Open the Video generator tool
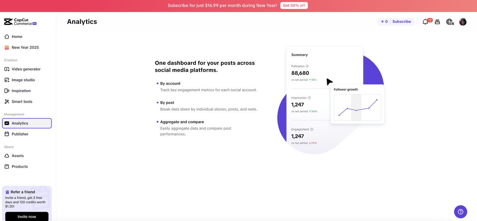The height and width of the screenshot is (221, 477). pos(27,69)
